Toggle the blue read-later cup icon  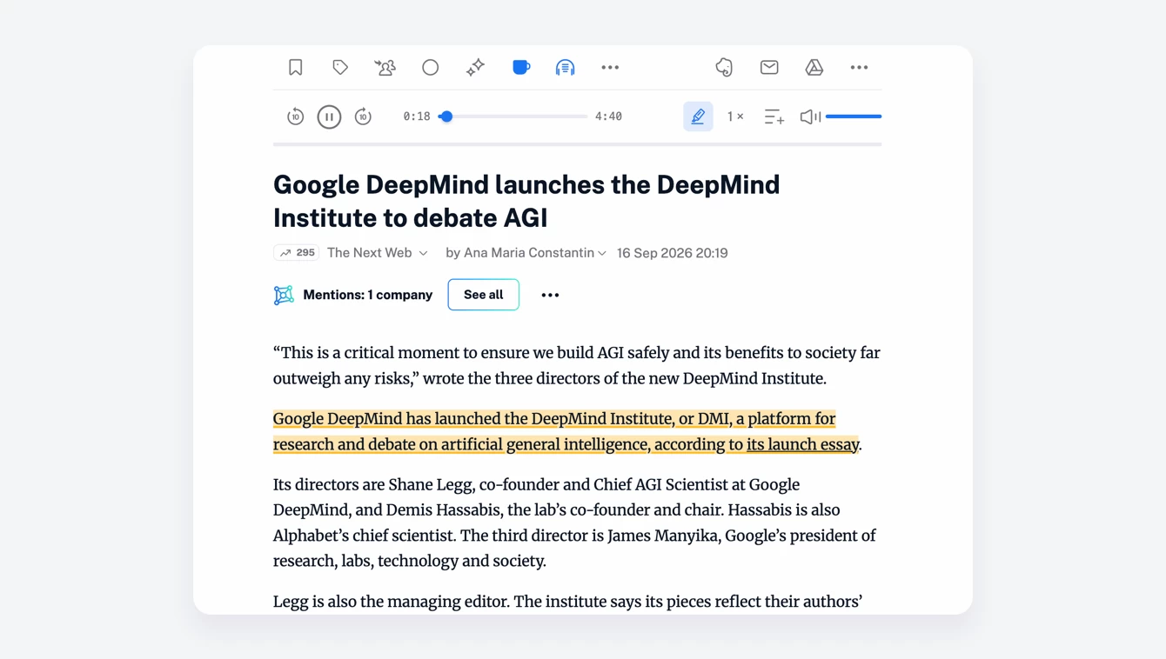click(x=520, y=67)
